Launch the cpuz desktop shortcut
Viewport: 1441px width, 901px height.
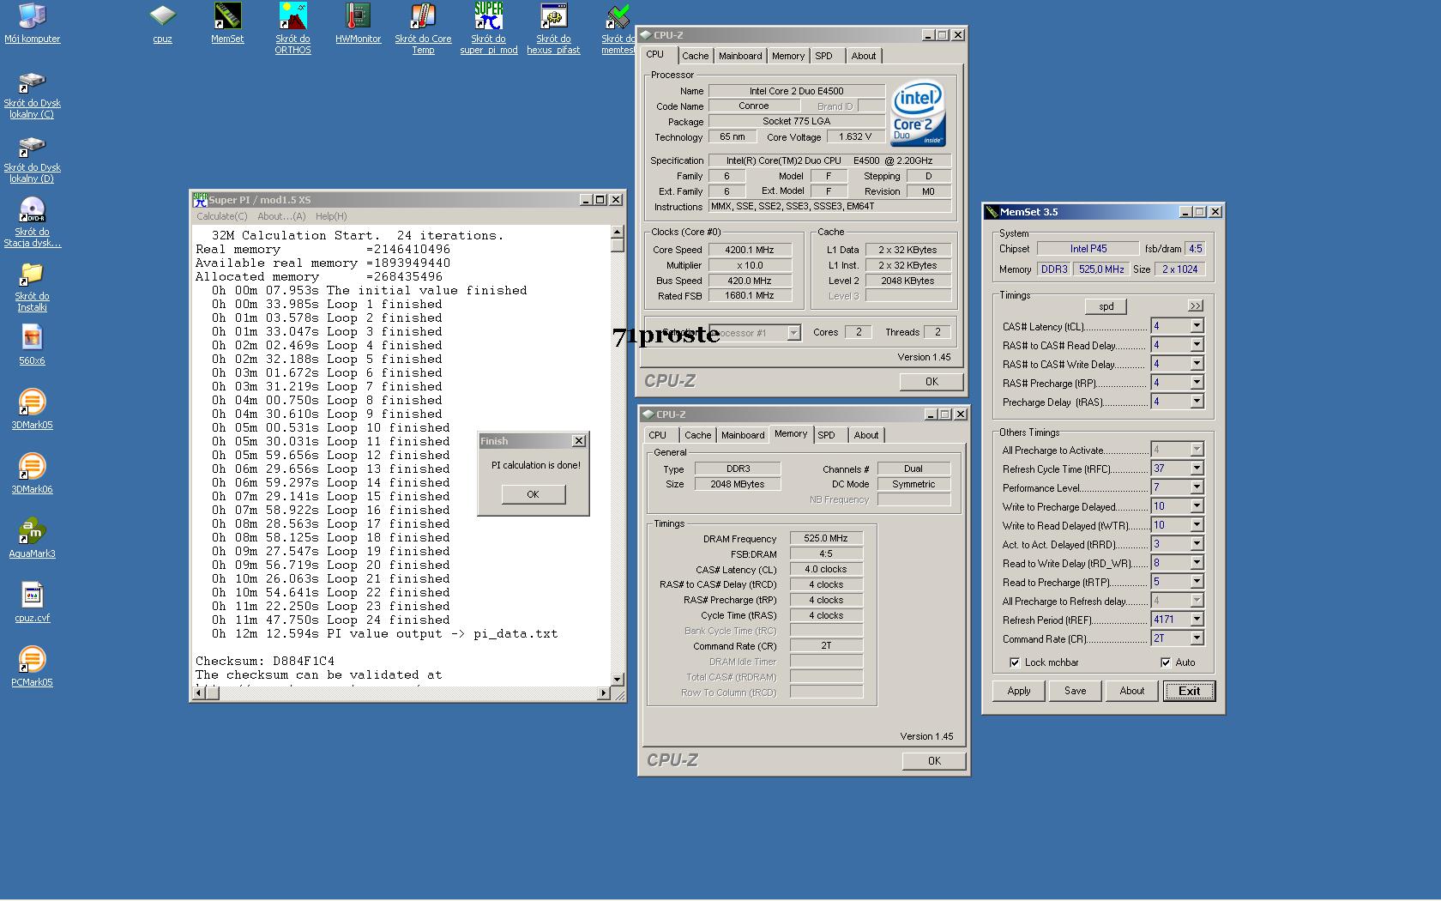pos(162,23)
